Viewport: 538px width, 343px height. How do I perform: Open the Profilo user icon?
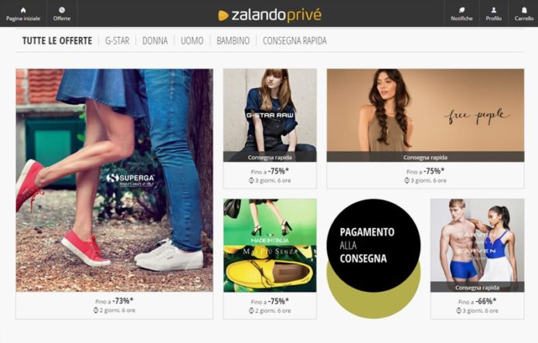493,10
